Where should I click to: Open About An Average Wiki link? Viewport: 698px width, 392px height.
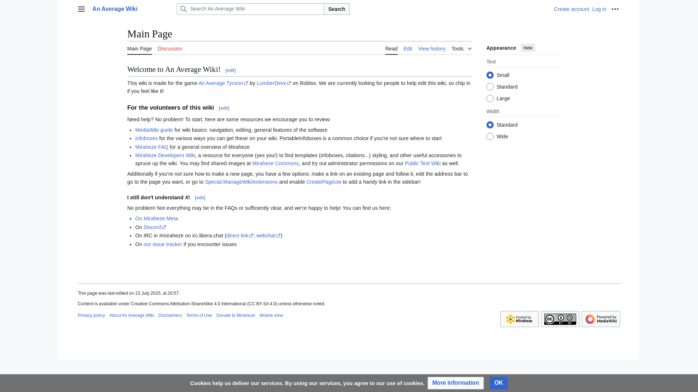click(132, 315)
